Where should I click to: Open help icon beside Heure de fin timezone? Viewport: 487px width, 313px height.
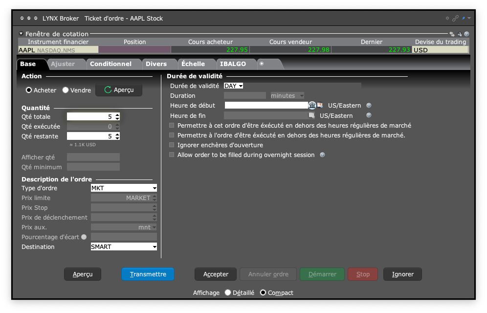coord(369,115)
